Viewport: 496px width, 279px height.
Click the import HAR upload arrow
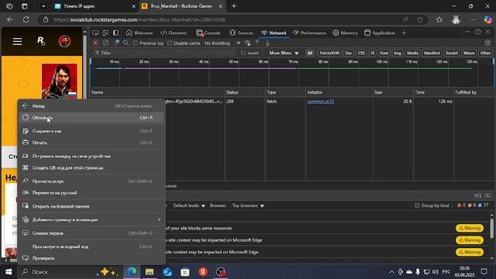[x=257, y=43]
